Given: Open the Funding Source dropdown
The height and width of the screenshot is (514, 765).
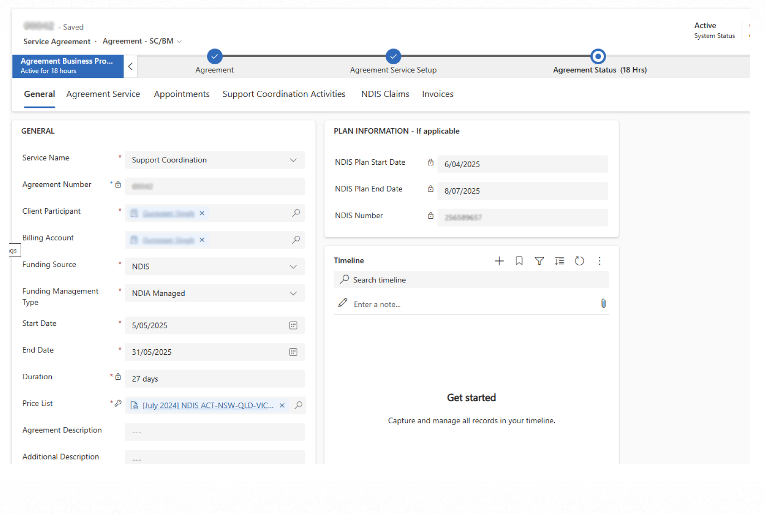Looking at the screenshot, I should (x=293, y=267).
